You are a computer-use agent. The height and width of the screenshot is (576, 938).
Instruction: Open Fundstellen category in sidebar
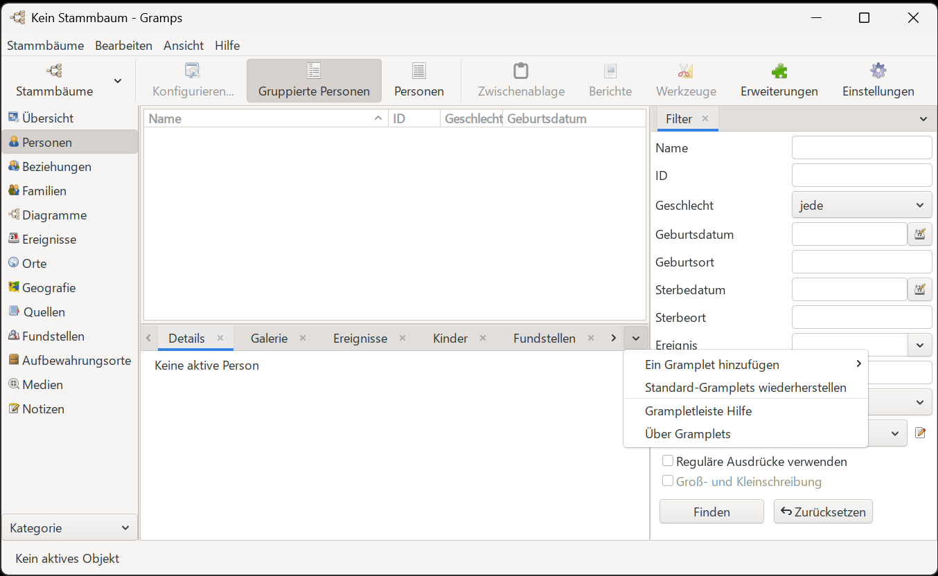pyautogui.click(x=69, y=336)
